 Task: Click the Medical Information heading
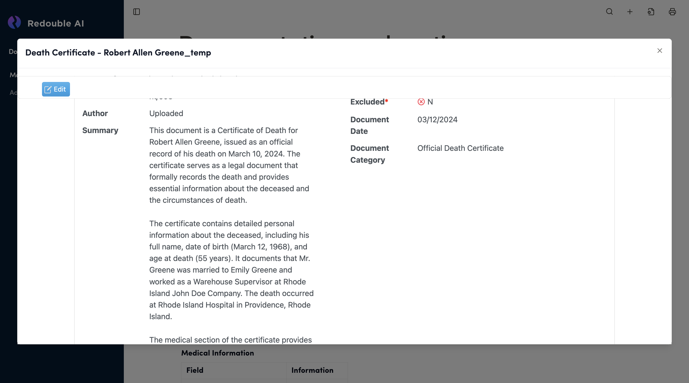pyautogui.click(x=217, y=353)
